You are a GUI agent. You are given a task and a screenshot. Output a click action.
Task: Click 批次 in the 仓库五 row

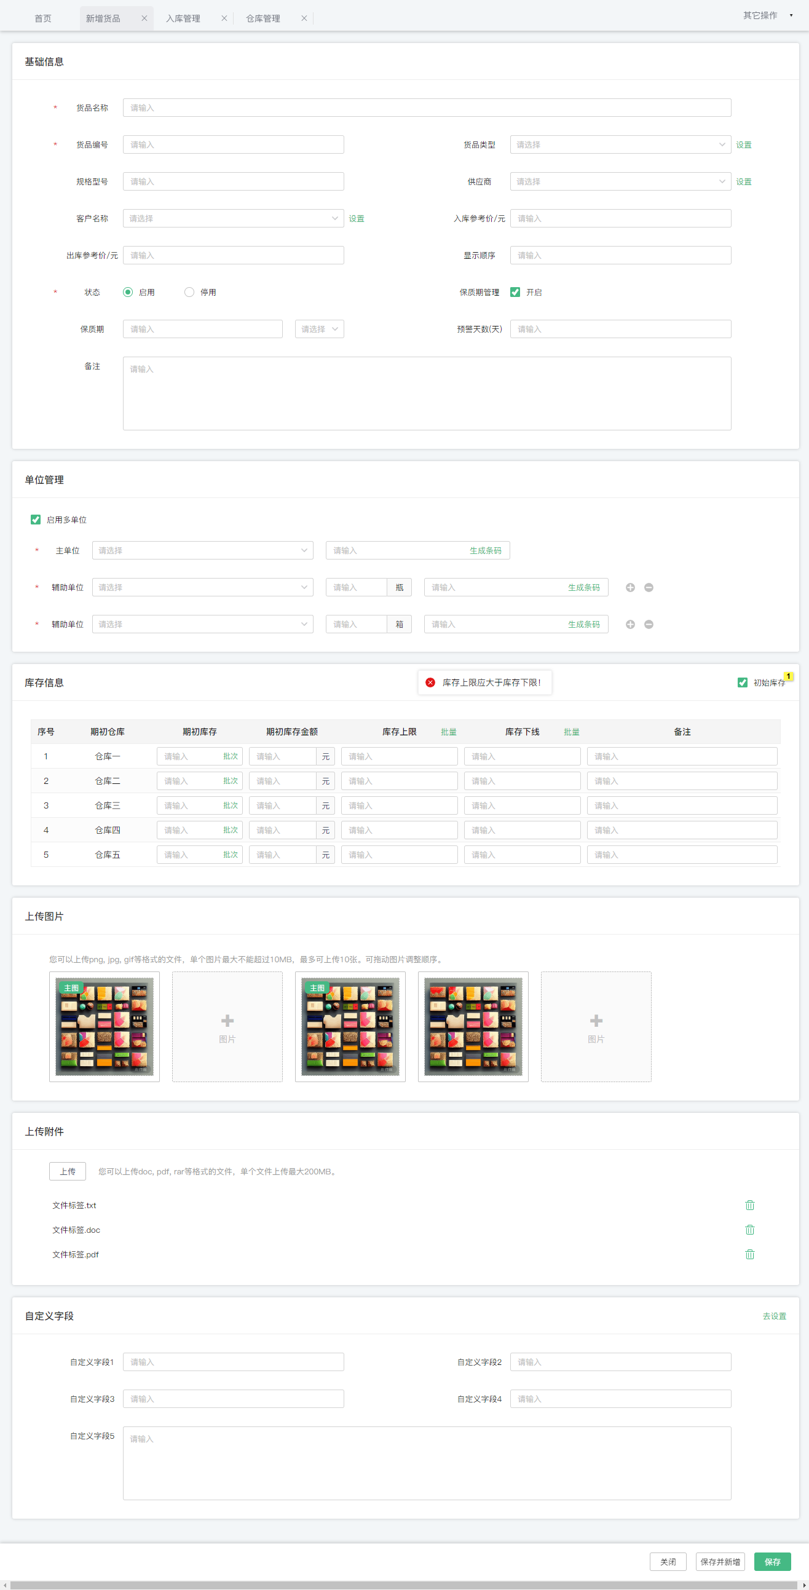231,855
